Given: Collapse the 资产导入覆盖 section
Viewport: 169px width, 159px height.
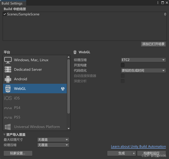Looking at the screenshot, I should (x=4, y=135).
